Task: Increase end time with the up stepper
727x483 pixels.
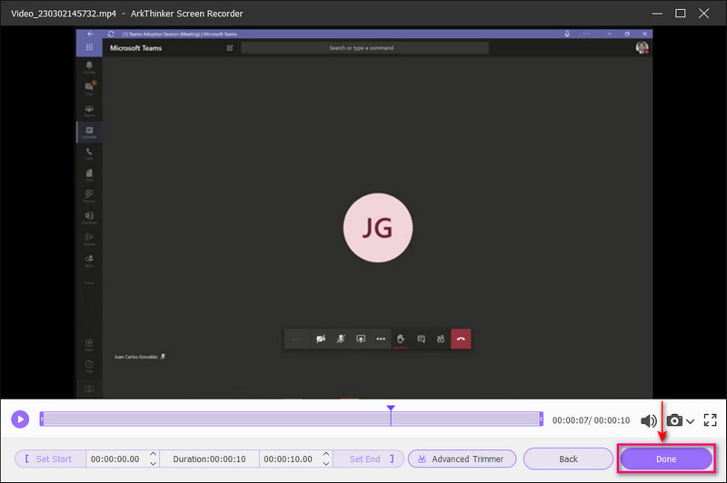Action: click(x=326, y=454)
